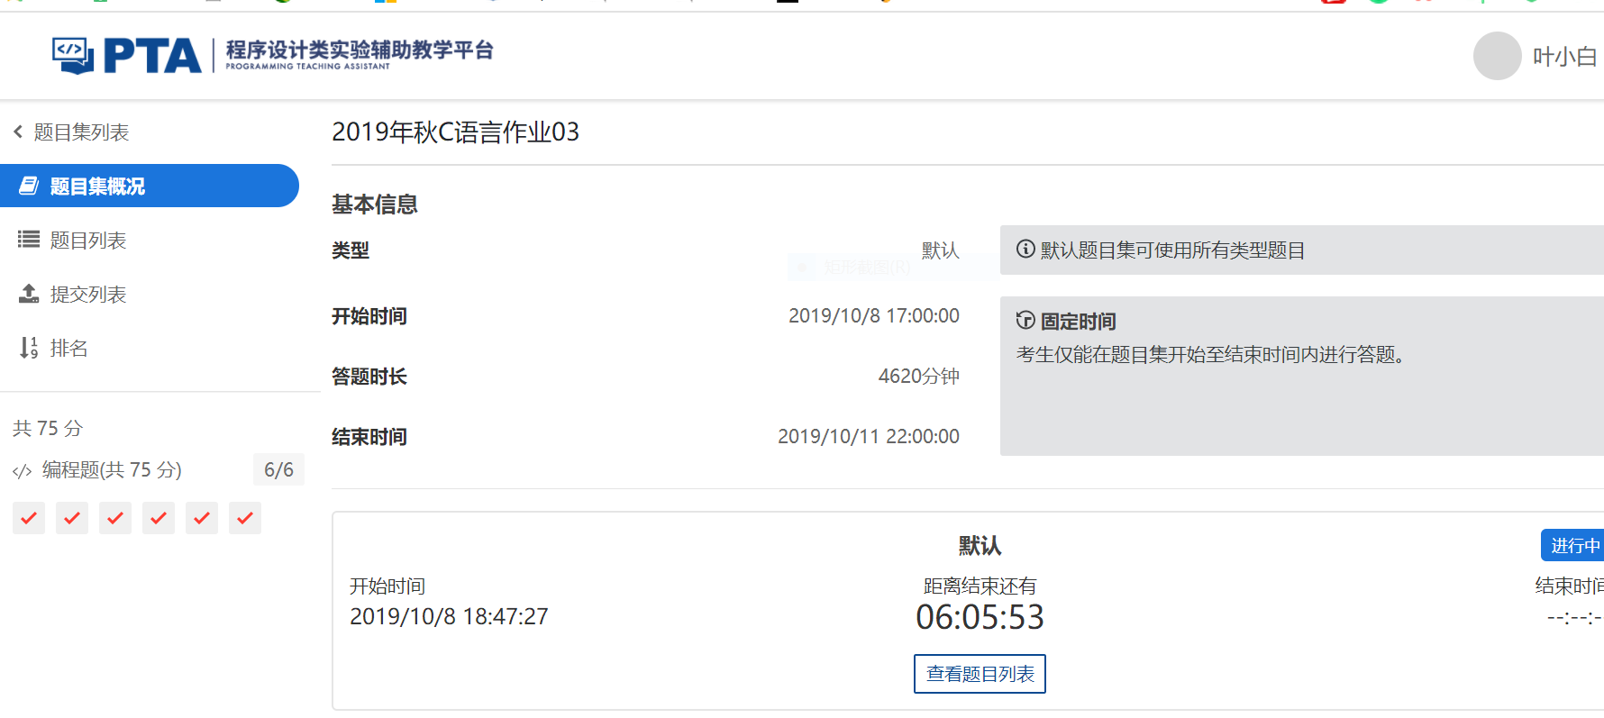Open the user avatar in header

[x=1497, y=56]
